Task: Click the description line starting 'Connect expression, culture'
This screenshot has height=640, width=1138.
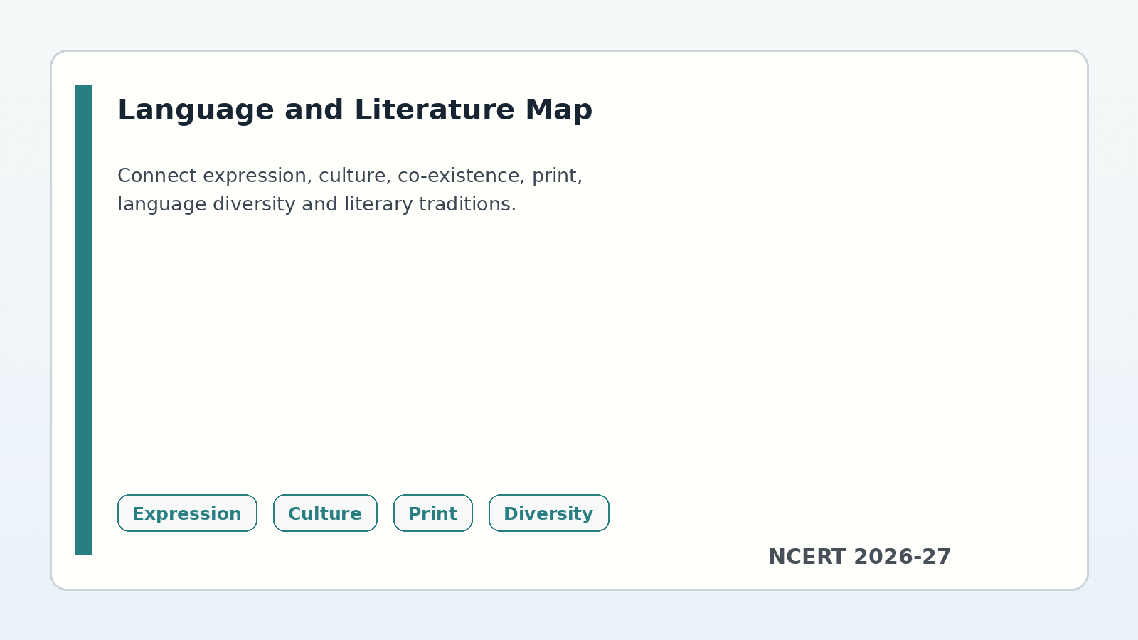Action: pyautogui.click(x=350, y=176)
